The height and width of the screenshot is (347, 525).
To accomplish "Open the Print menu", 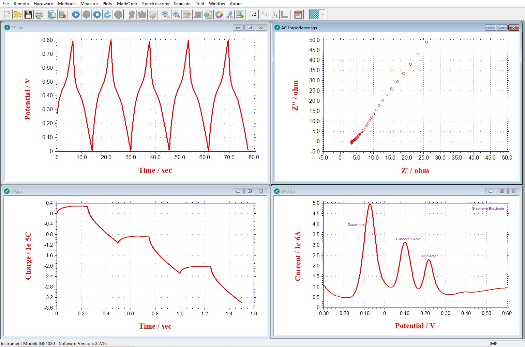I will (200, 4).
